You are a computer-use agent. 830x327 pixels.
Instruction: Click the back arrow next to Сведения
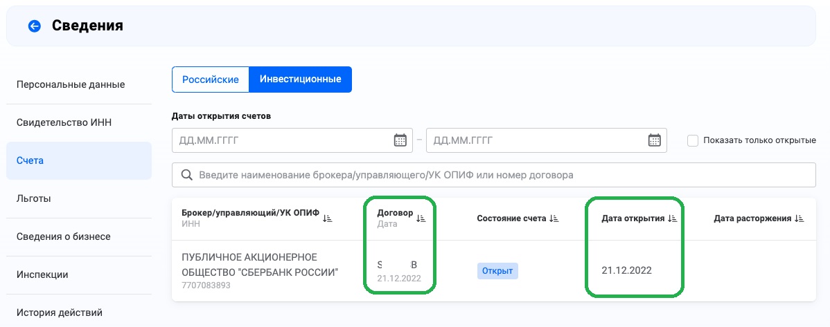pyautogui.click(x=34, y=26)
